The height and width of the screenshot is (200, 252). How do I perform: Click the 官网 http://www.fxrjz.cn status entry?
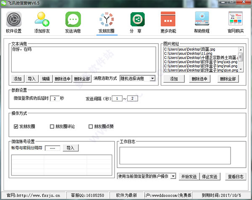point(33,195)
